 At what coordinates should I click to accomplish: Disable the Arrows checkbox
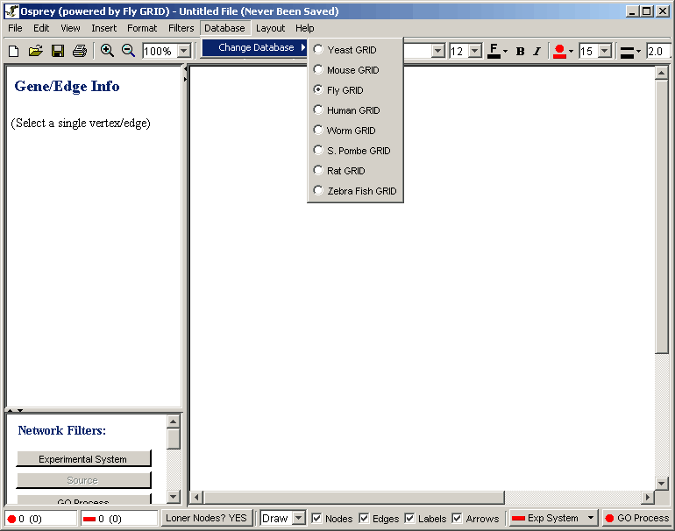(457, 518)
